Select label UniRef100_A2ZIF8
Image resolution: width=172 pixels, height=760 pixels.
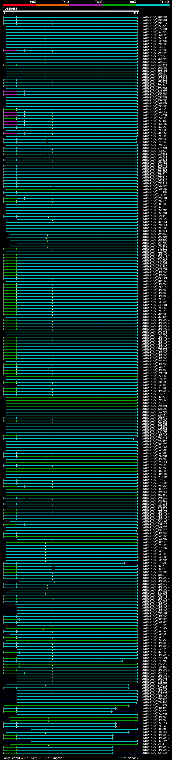[x=154, y=91]
